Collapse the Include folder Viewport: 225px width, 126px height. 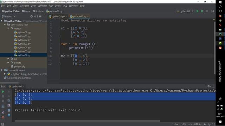click(x=8, y=28)
